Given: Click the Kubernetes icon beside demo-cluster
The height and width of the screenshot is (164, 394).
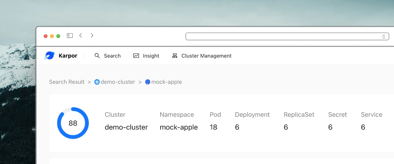Looking at the screenshot, I should (97, 82).
